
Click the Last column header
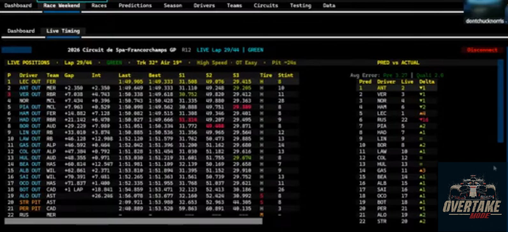point(124,75)
